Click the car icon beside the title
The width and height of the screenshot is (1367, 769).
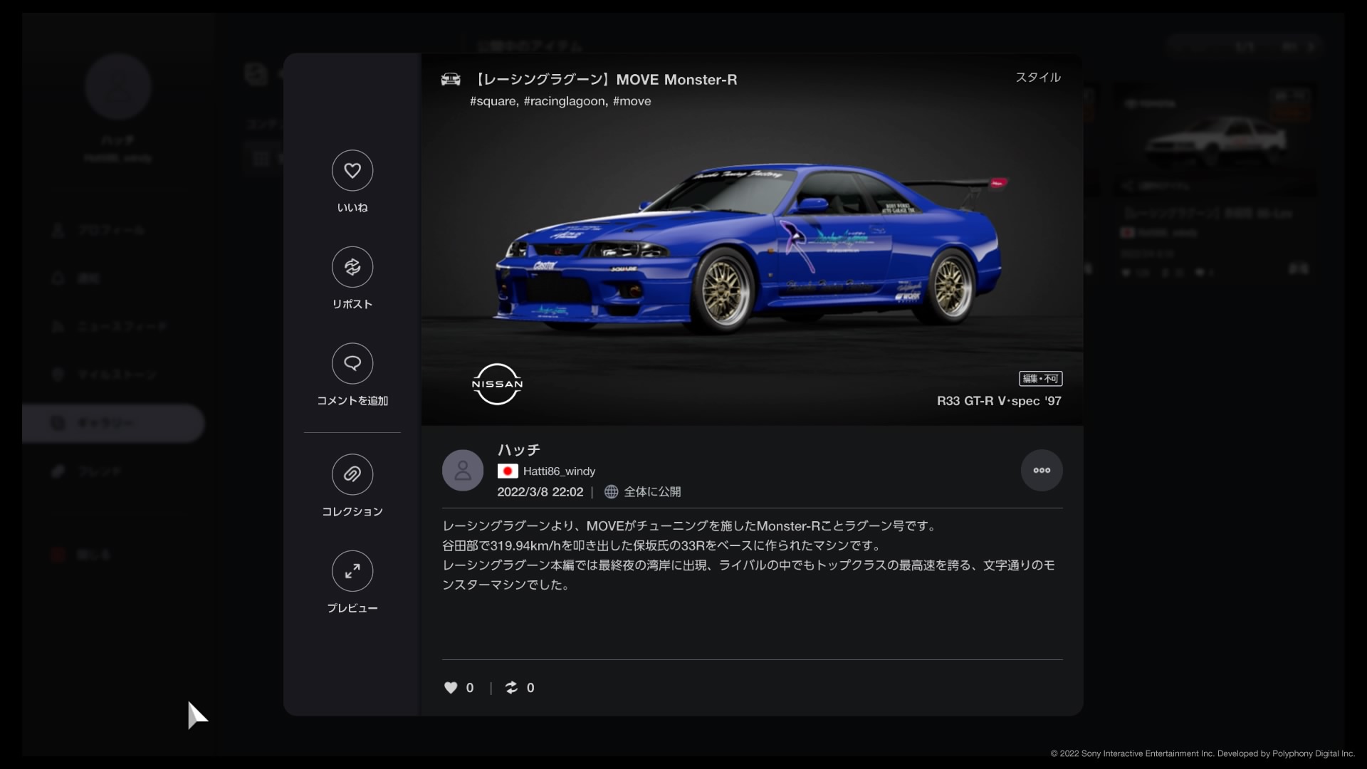(x=451, y=79)
